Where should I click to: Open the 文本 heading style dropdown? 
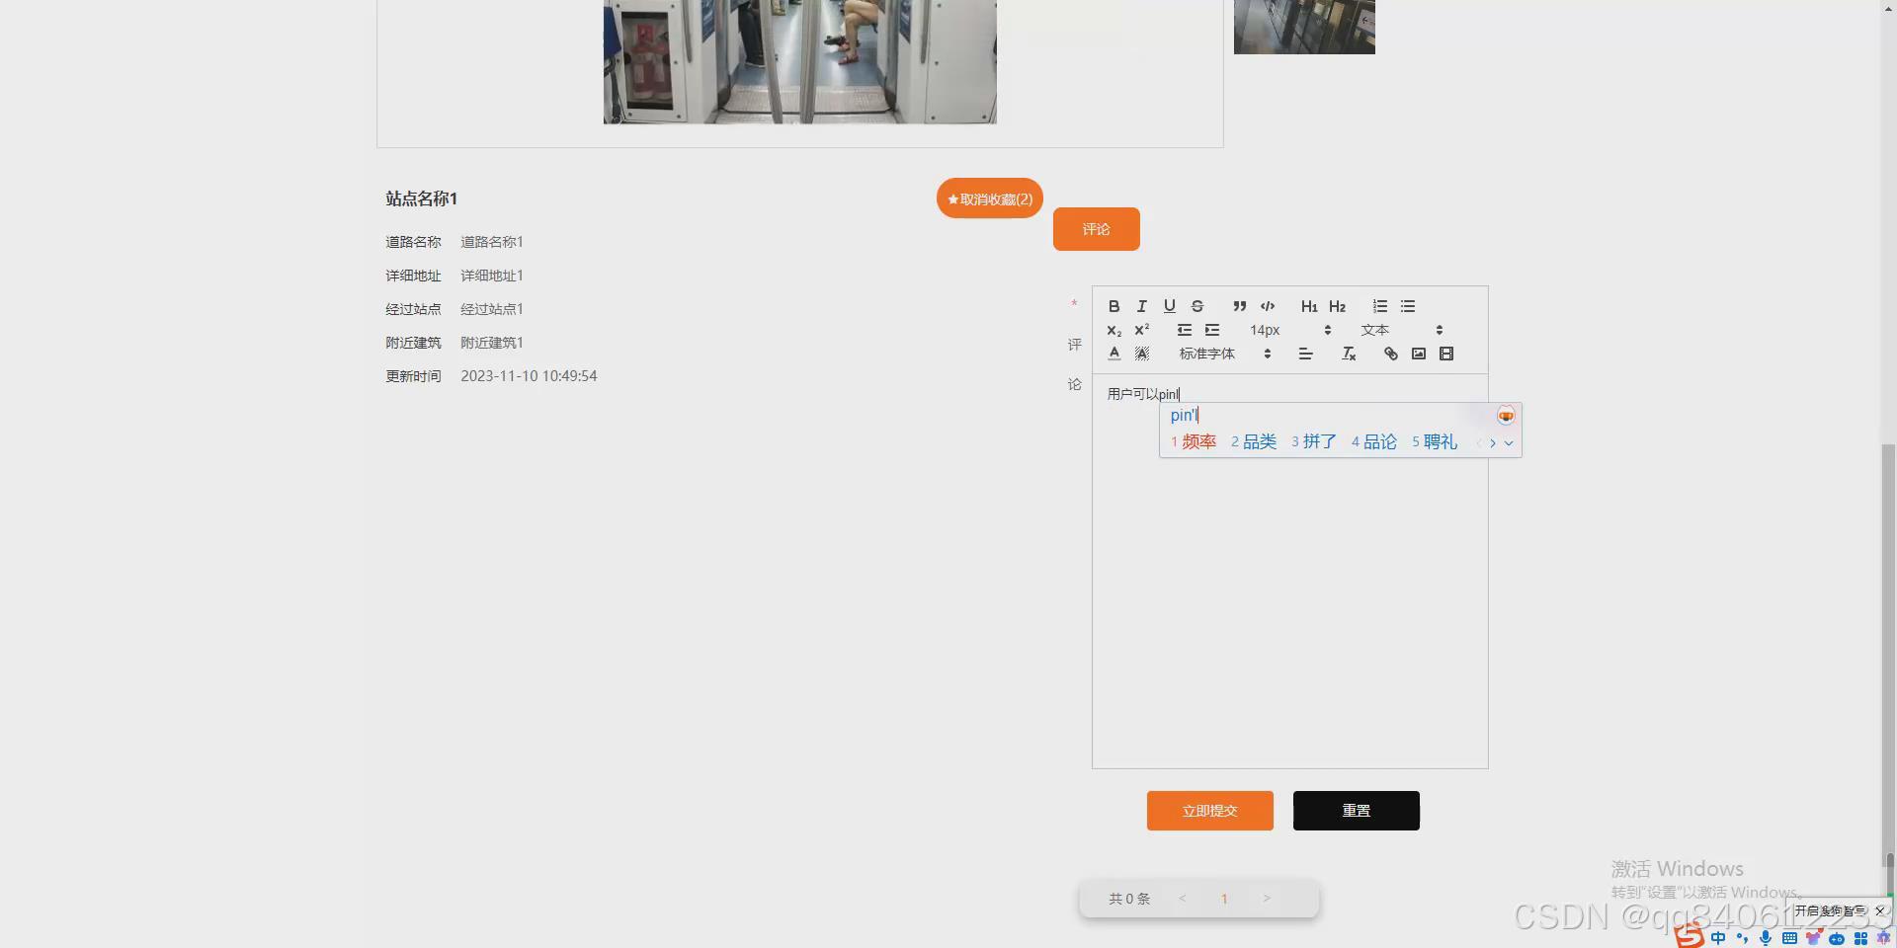[x=1402, y=330]
